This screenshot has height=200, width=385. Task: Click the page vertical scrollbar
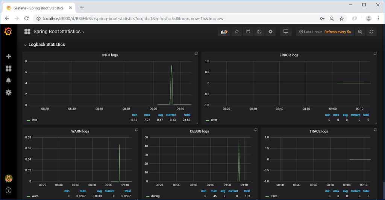click(383, 190)
